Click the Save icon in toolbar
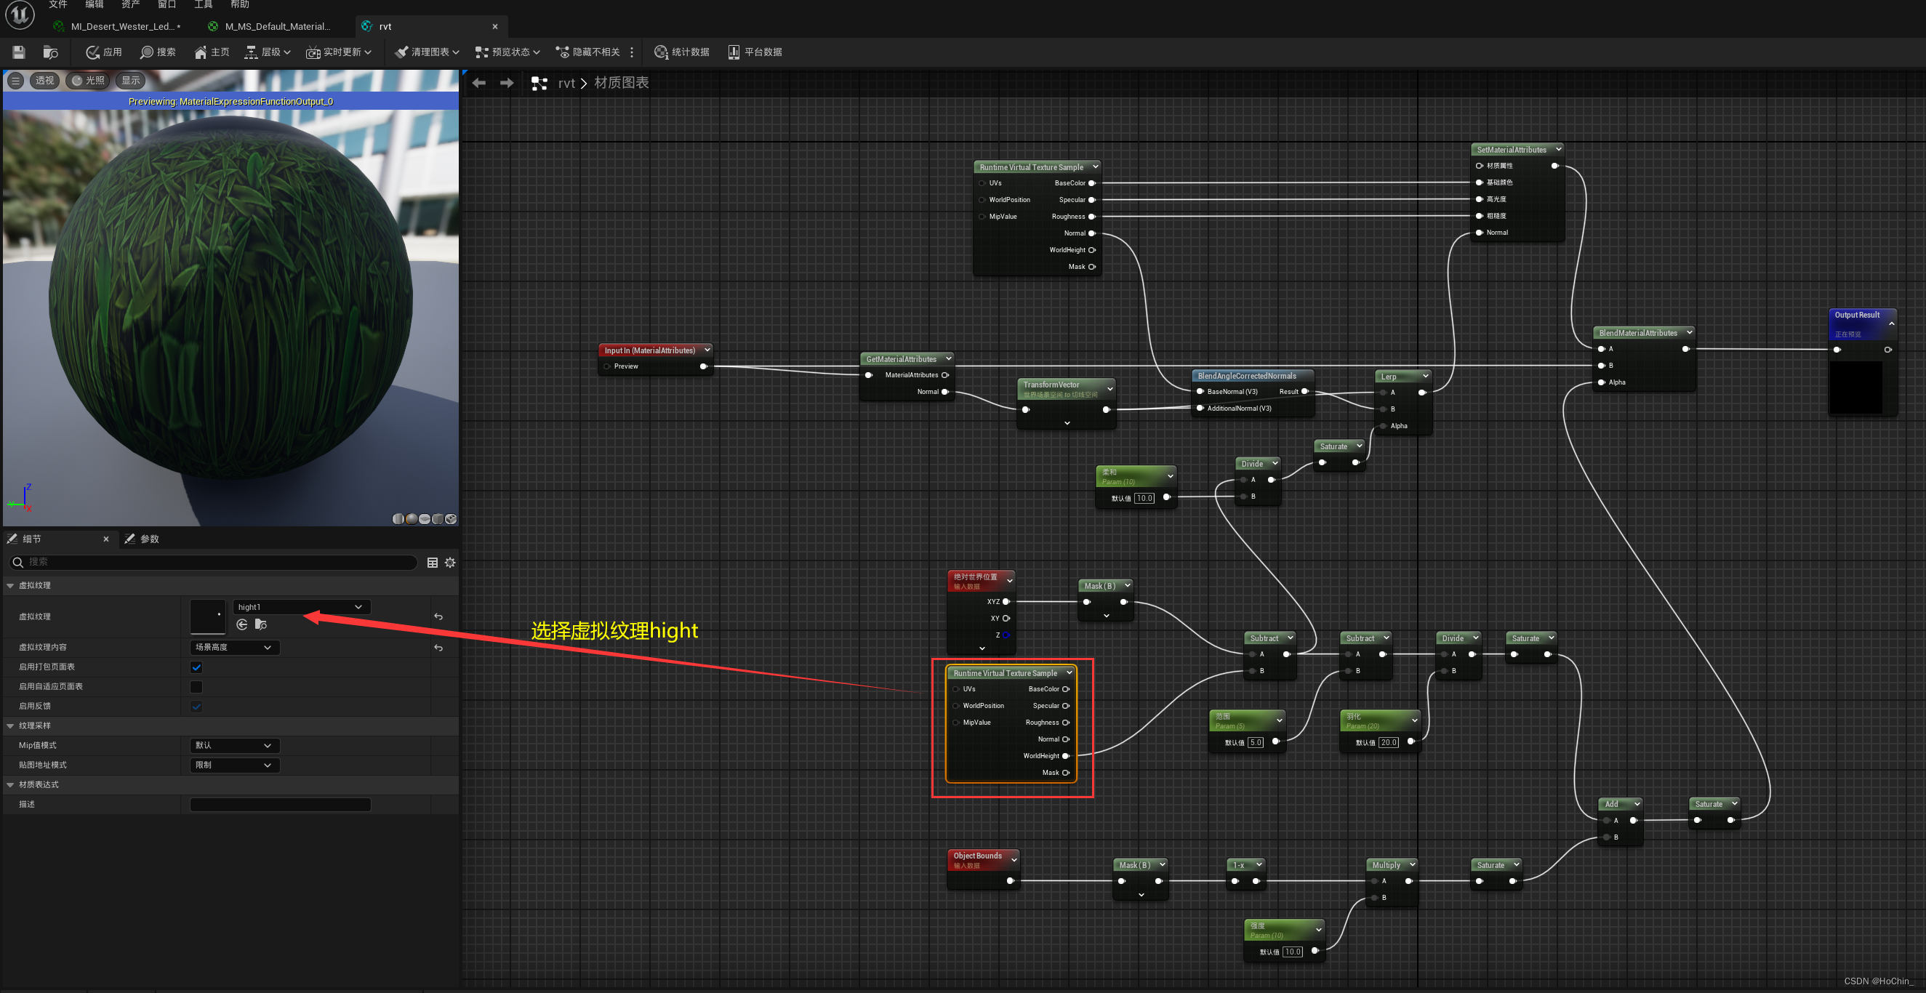1926x993 pixels. tap(19, 52)
